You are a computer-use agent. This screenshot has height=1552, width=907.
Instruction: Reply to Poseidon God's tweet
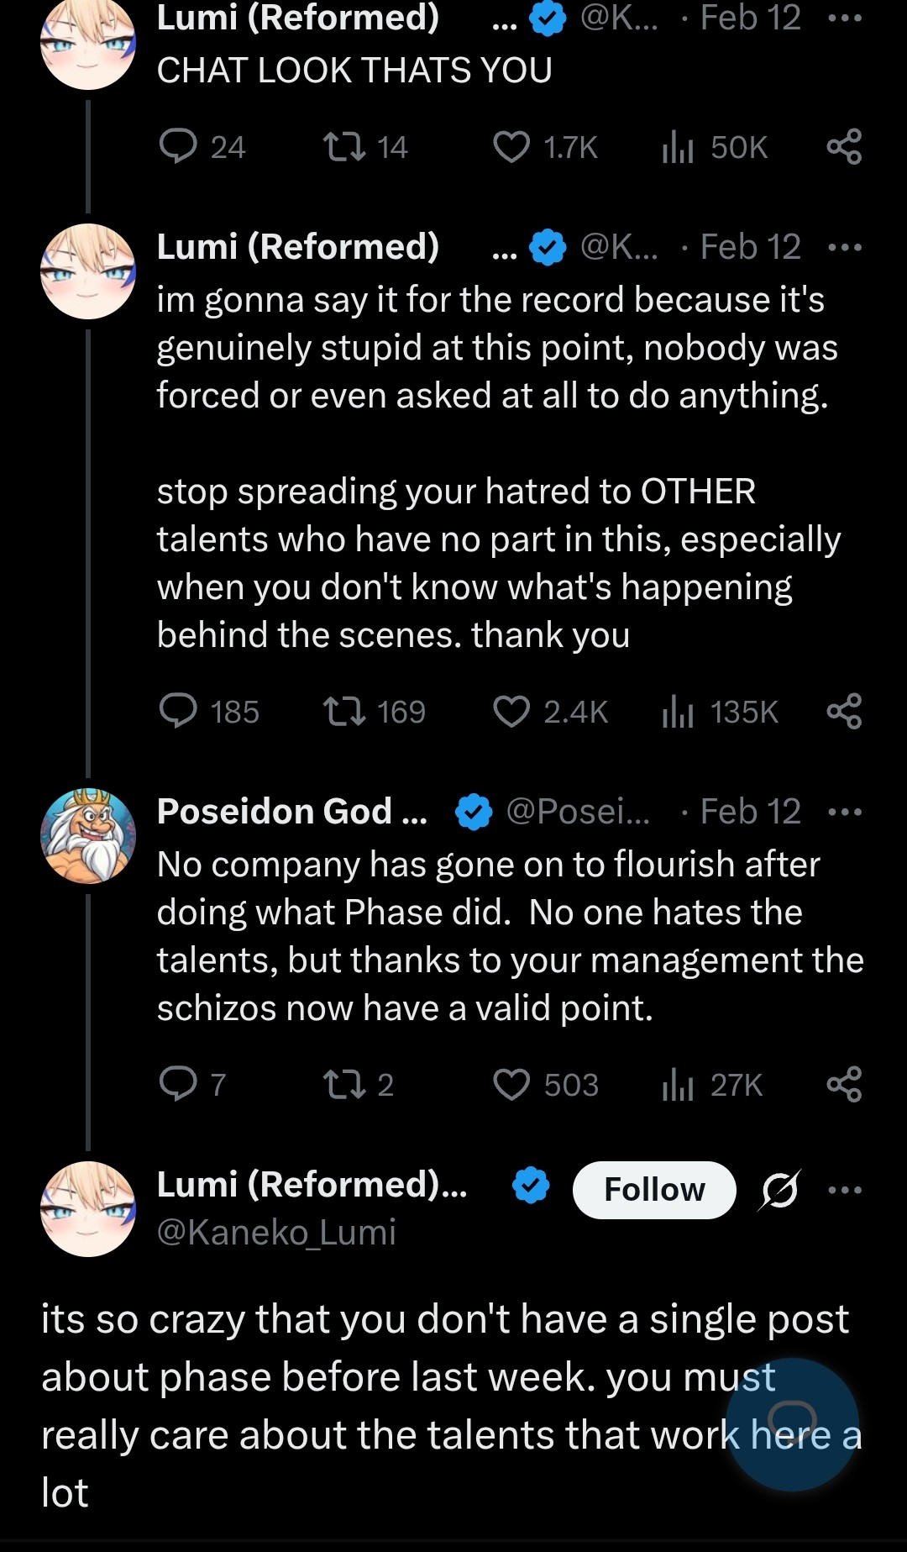(178, 1085)
